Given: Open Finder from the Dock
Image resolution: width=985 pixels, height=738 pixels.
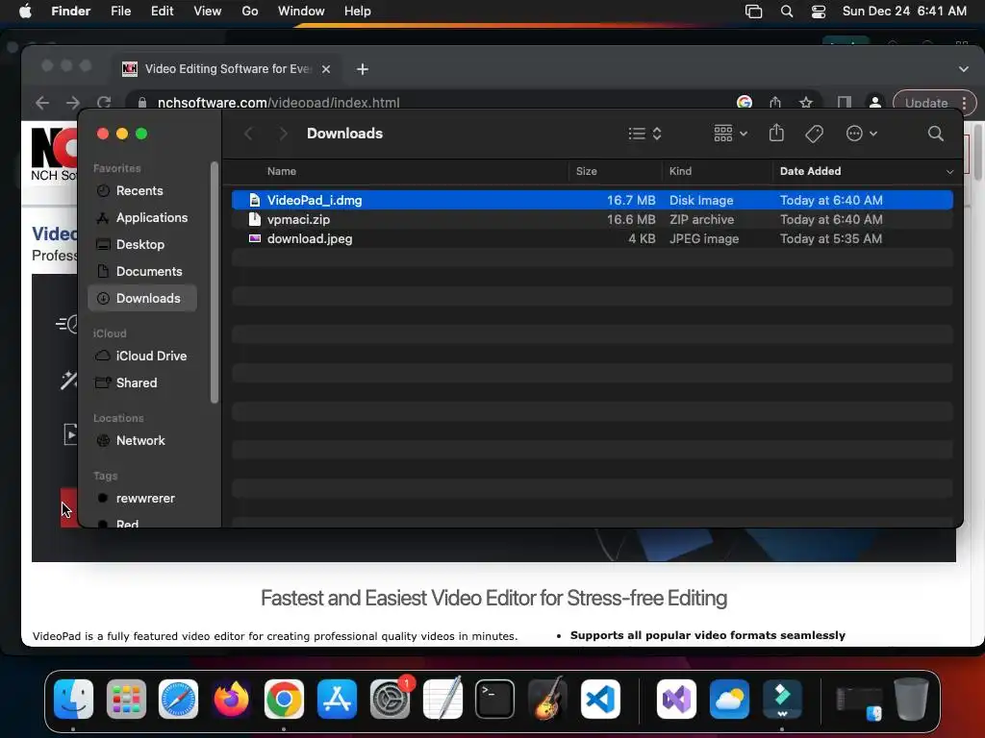Looking at the screenshot, I should (x=73, y=699).
